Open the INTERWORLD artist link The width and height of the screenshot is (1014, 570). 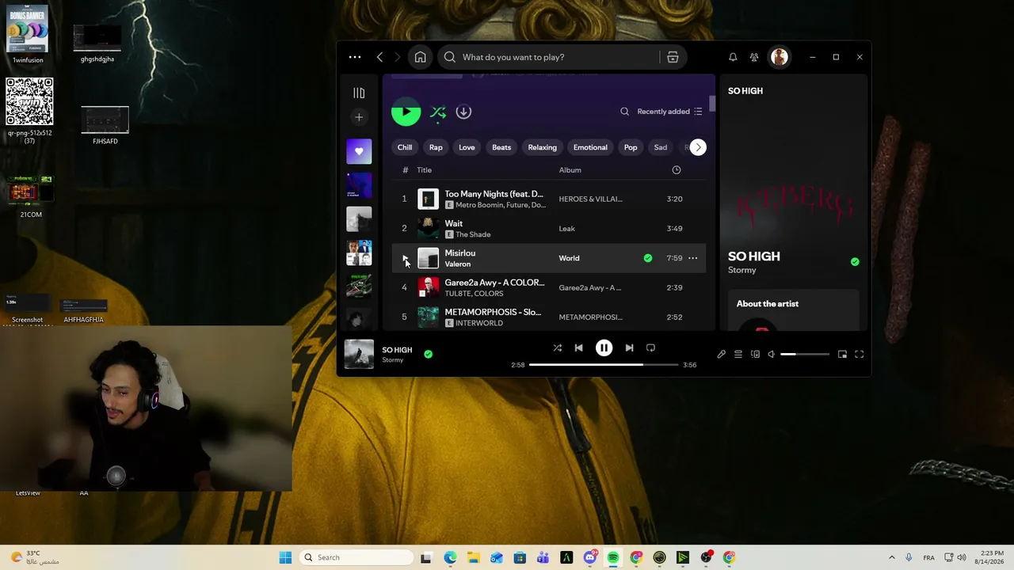pyautogui.click(x=479, y=323)
